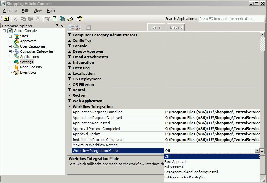This screenshot has width=267, height=183.
Task: Expand the Licensing settings category
Action: click(69, 68)
